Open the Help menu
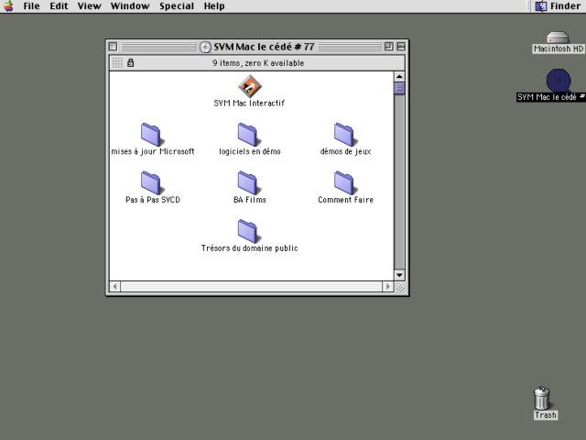586x440 pixels. (214, 6)
